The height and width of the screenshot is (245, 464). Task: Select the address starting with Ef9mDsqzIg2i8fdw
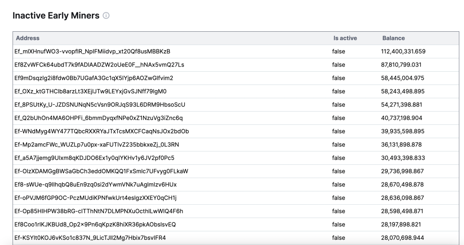coord(93,78)
